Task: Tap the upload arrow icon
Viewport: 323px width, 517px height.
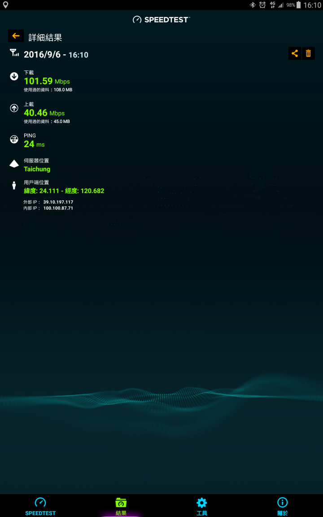Action: [14, 108]
